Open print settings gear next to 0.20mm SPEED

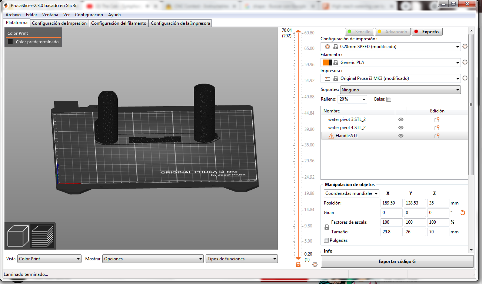pyautogui.click(x=465, y=47)
